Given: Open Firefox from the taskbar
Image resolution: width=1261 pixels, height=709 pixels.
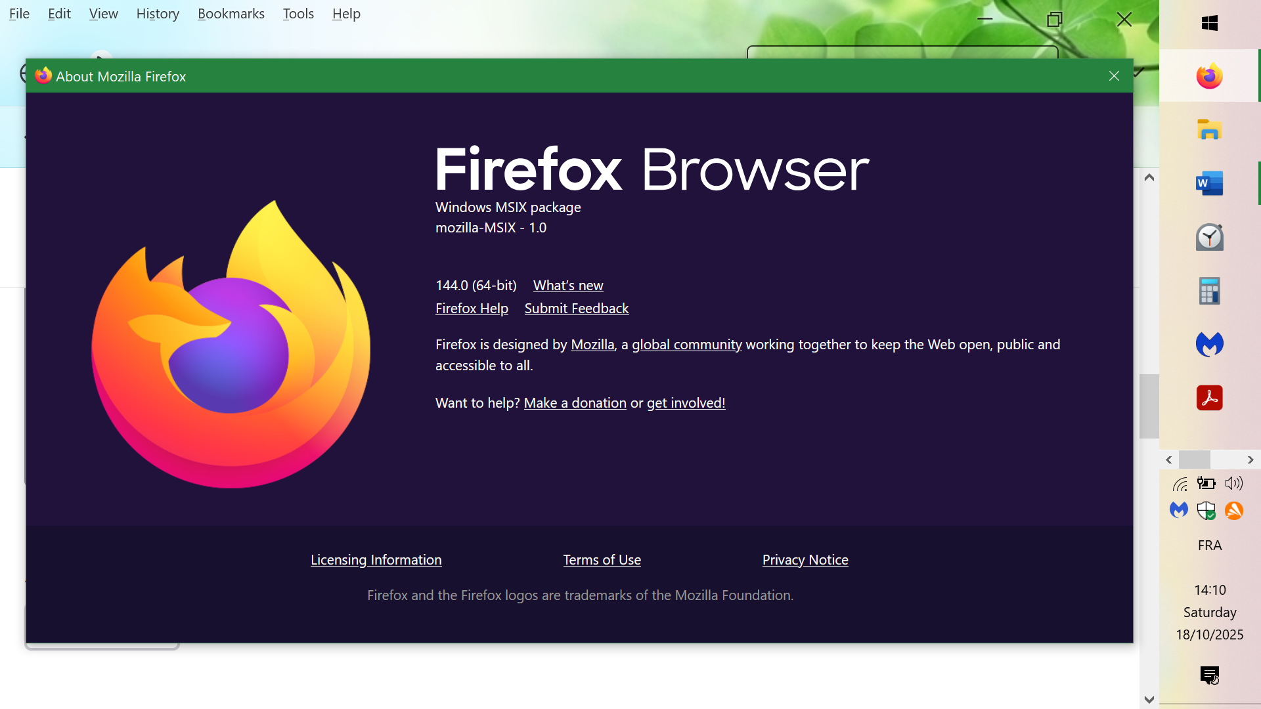Looking at the screenshot, I should (1209, 76).
